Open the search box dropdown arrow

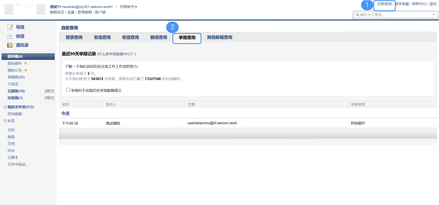pyautogui.click(x=434, y=15)
